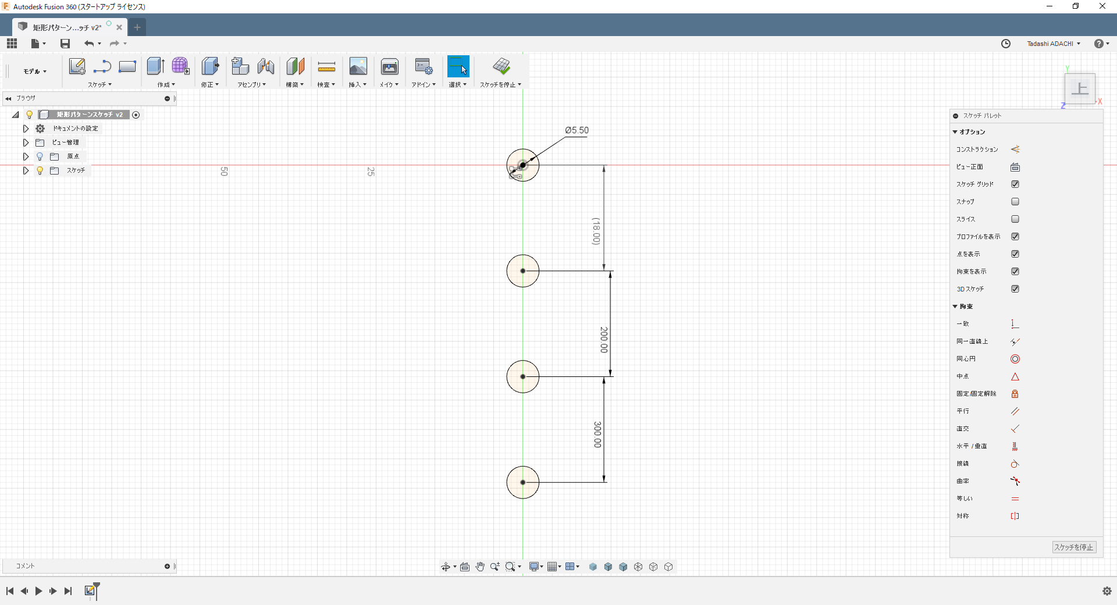Expand the Sketches folder node

tap(26, 170)
